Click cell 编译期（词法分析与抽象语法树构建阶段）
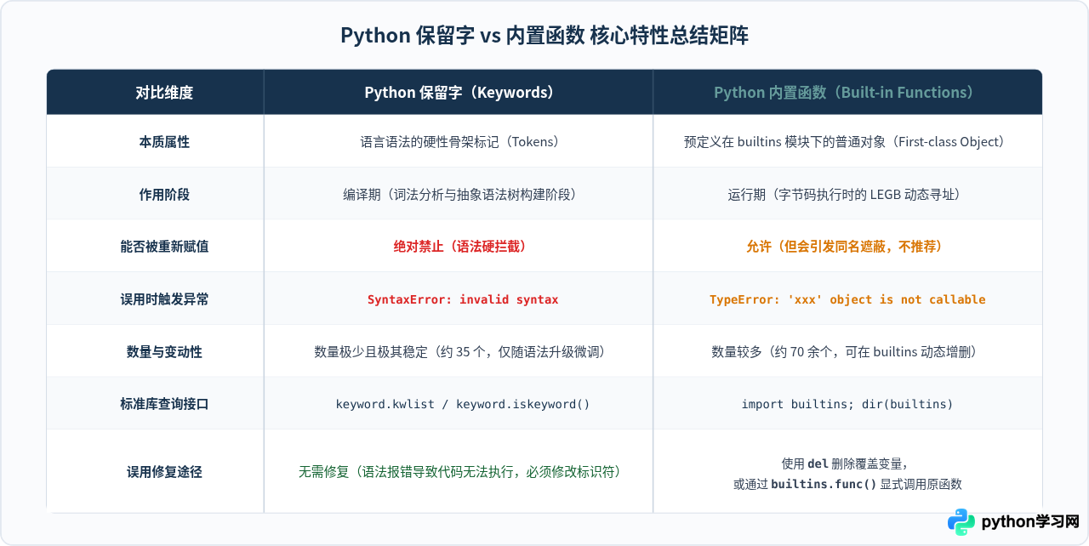This screenshot has width=1089, height=546. 459,195
